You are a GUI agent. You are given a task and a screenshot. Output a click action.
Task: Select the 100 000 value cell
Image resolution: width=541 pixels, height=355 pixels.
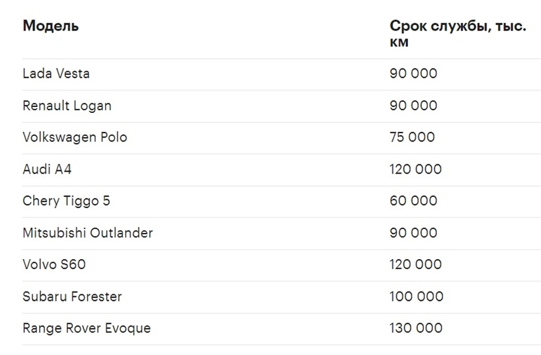pos(417,297)
